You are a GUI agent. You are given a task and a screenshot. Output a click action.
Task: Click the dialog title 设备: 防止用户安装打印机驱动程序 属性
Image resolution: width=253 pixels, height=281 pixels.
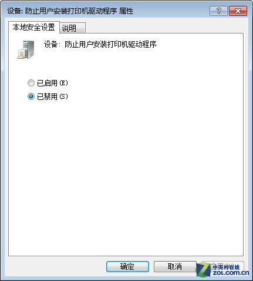point(70,11)
